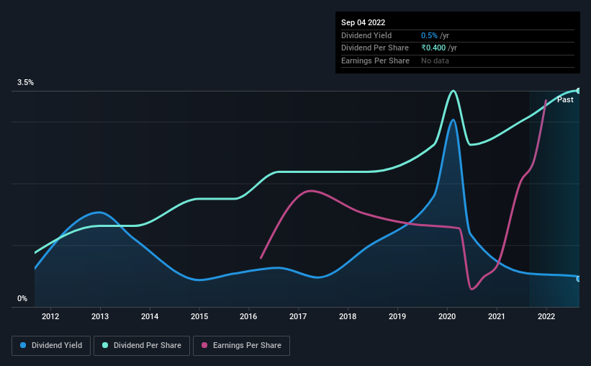The width and height of the screenshot is (591, 366).
Task: Click the No data text in tooltip
Action: (x=435, y=61)
